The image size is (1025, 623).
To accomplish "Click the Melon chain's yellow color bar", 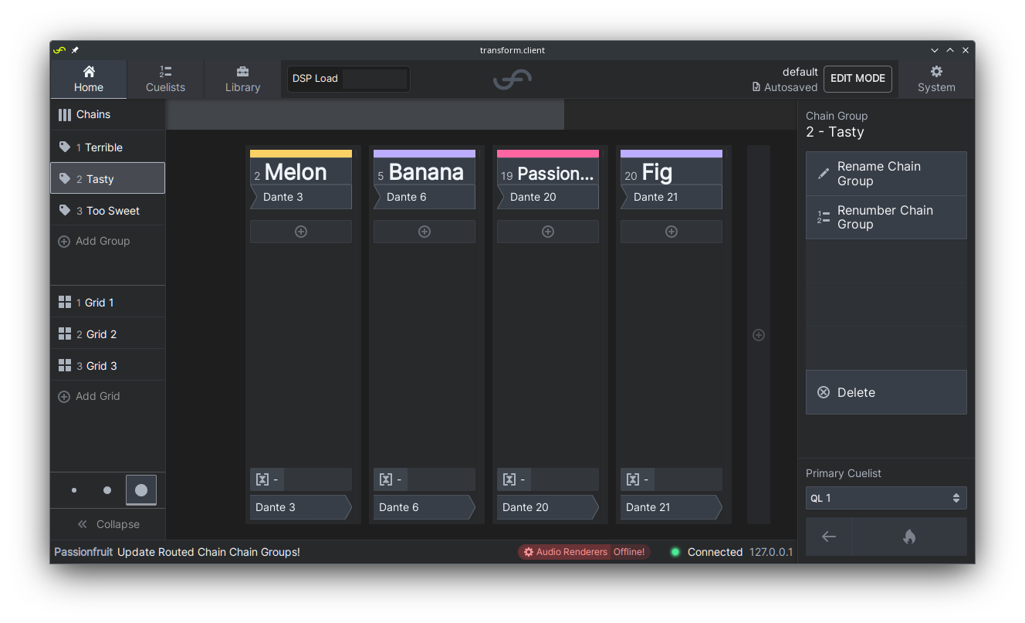I will click(301, 154).
